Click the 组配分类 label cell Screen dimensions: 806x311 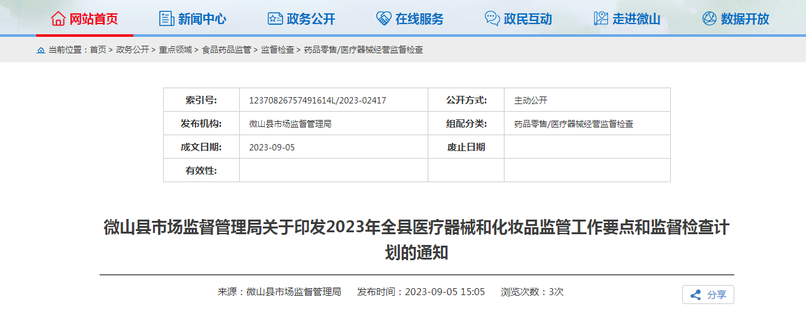(x=466, y=124)
